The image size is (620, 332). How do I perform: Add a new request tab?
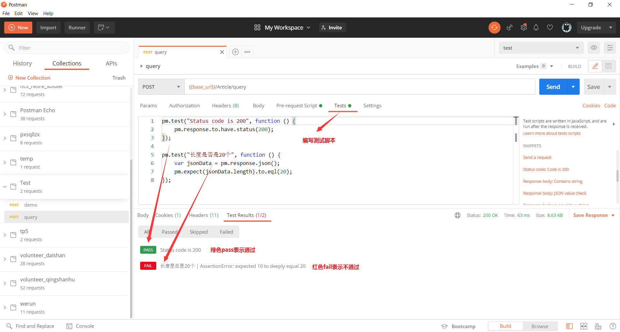point(235,52)
